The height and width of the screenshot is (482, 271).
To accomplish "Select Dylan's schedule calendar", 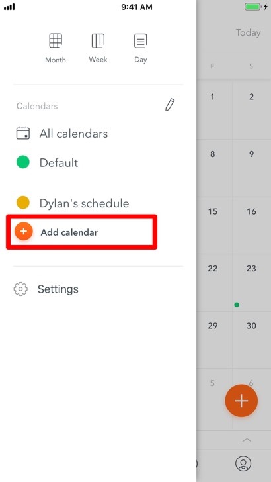I will coord(84,203).
